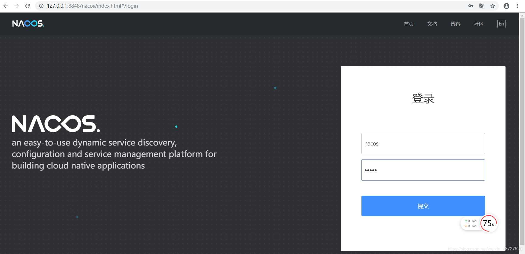The height and width of the screenshot is (254, 525).
Task: Click the site info icon in address bar
Action: [41, 6]
